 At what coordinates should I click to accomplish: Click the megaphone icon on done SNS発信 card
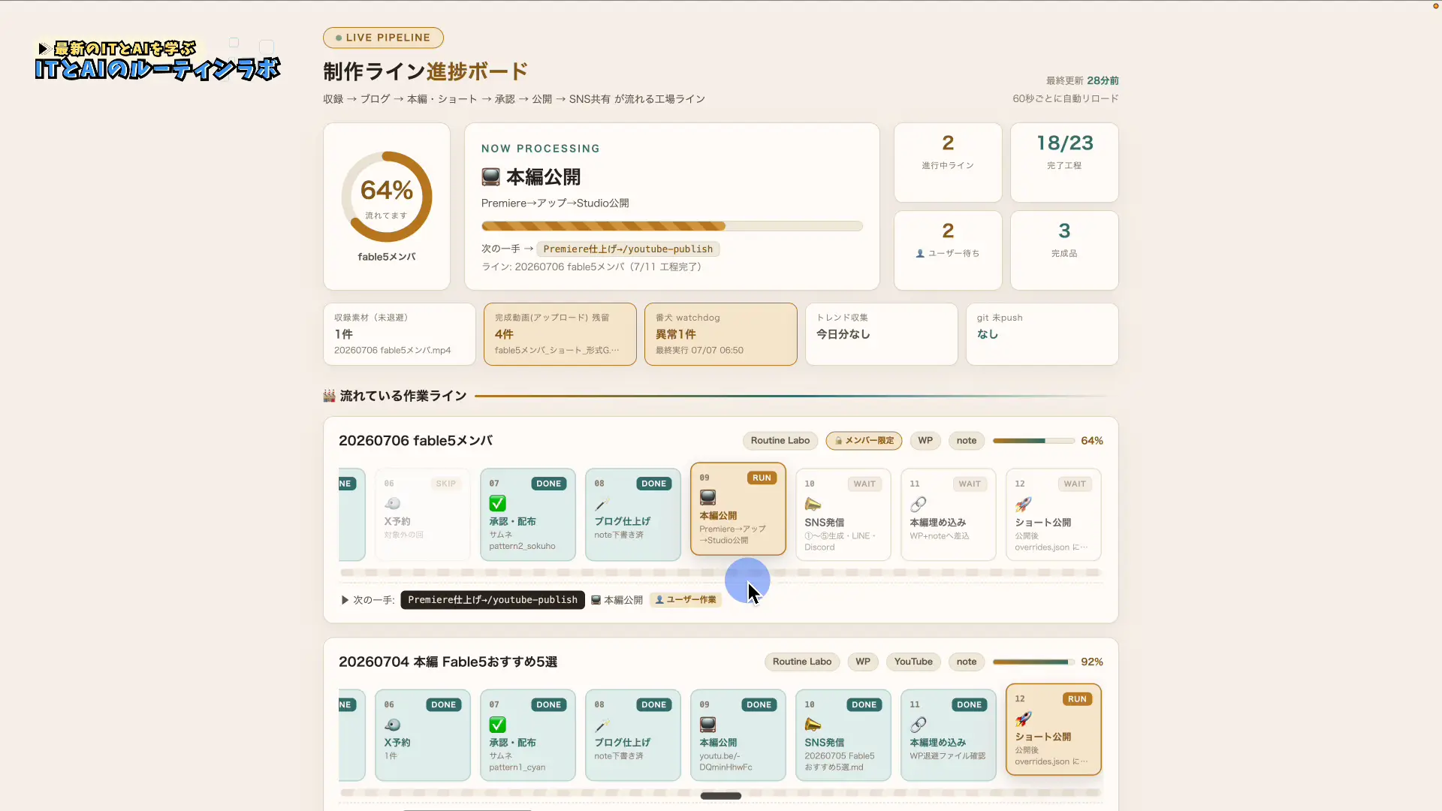point(813,725)
